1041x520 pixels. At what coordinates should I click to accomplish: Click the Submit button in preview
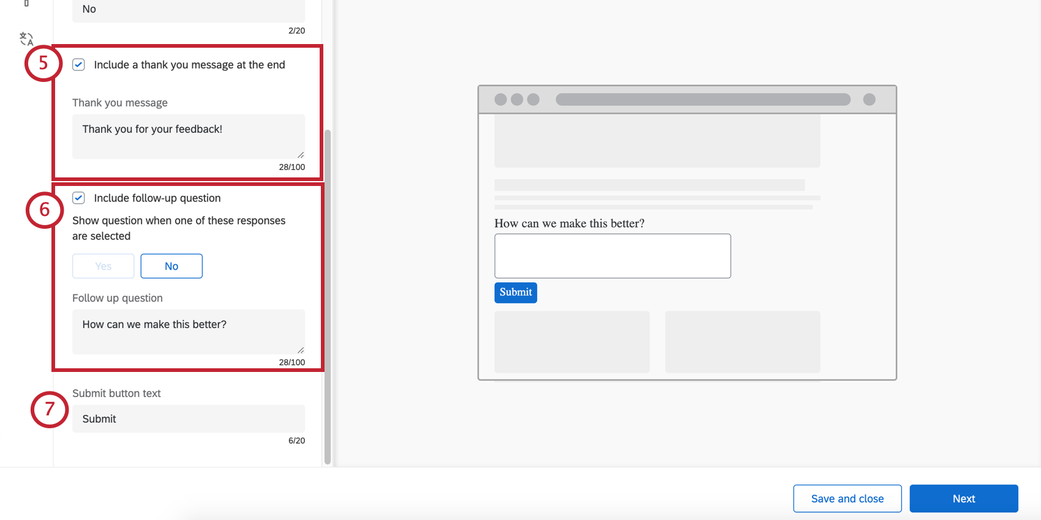coord(516,292)
